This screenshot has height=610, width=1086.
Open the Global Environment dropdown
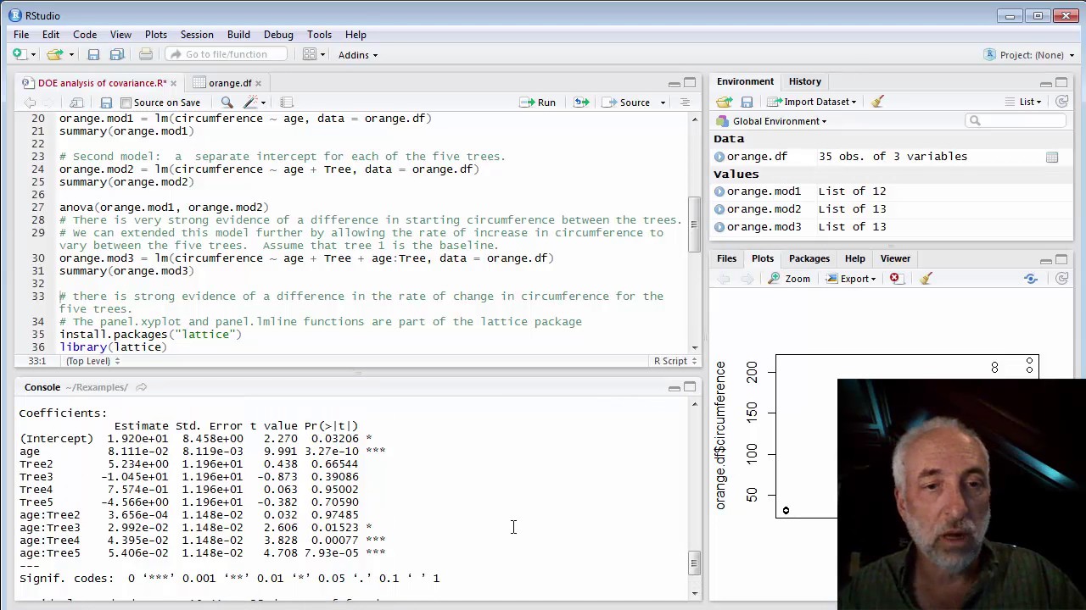coord(772,121)
